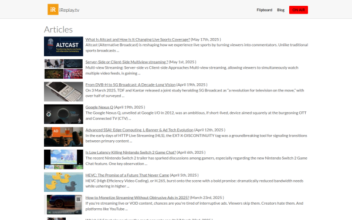Click the old mobile phone thumbnail

[x=63, y=92]
